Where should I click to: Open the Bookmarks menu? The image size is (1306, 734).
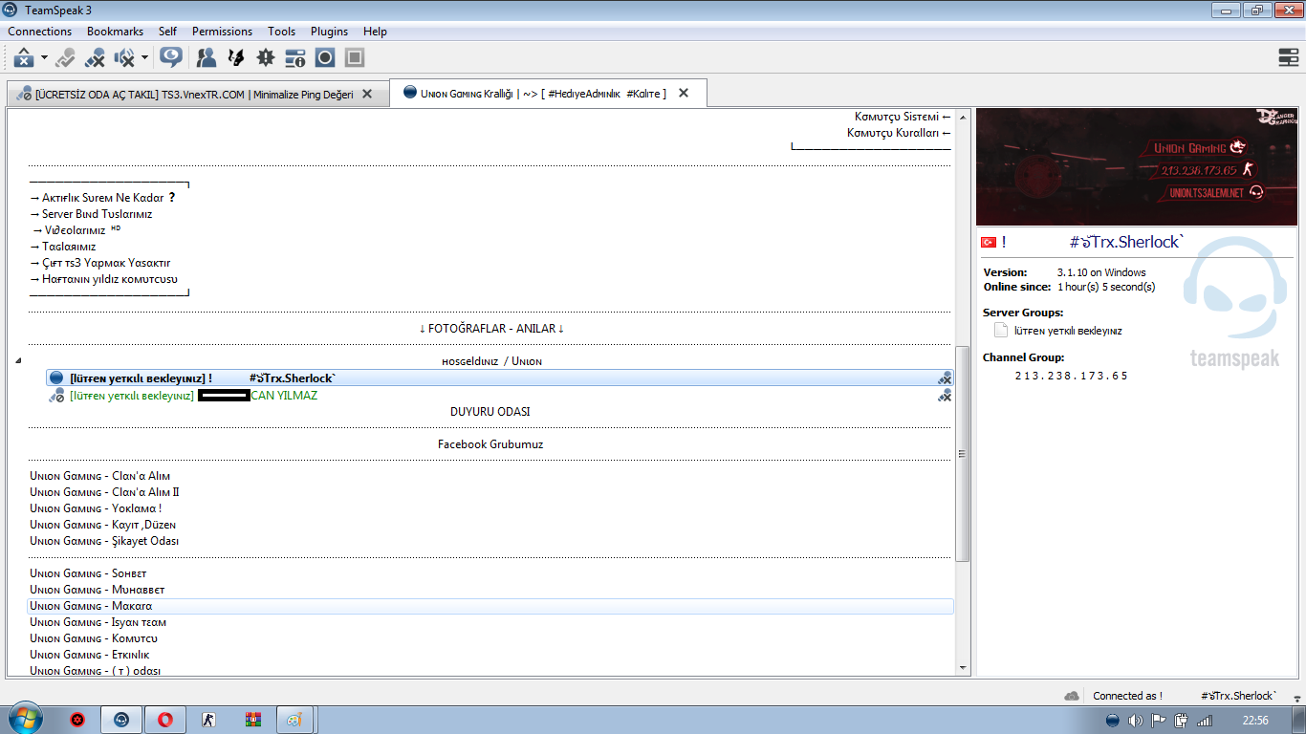tap(116, 32)
